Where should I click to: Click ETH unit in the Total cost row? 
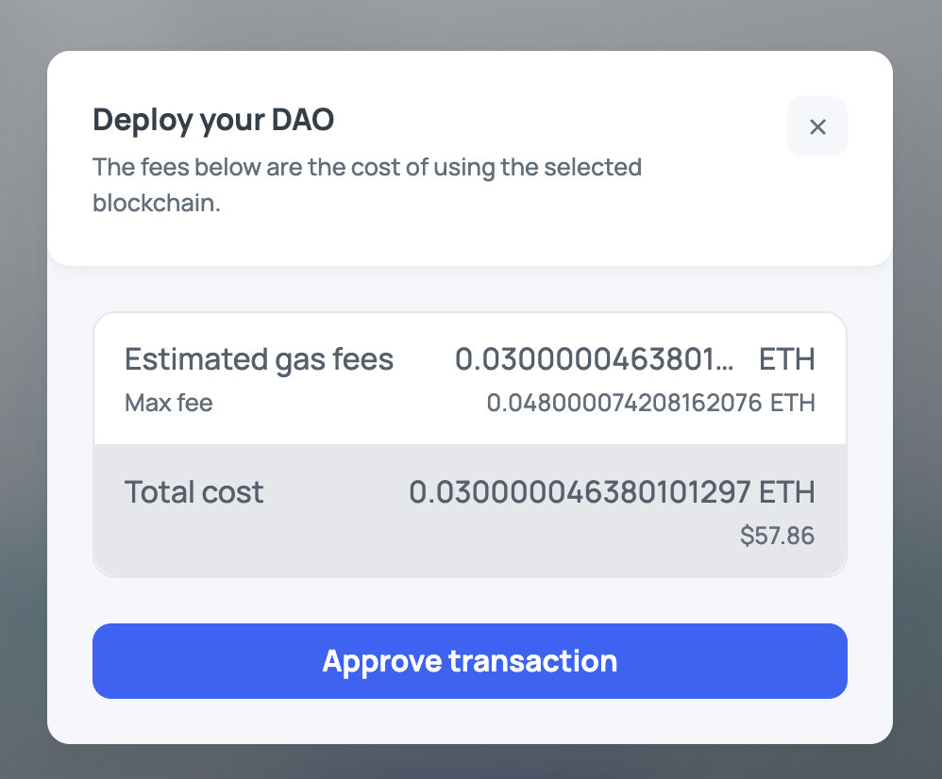click(786, 492)
